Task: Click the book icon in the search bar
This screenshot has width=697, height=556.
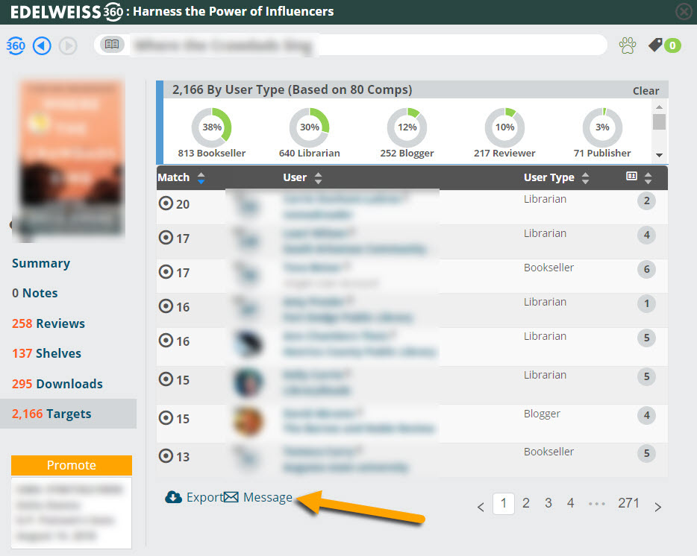Action: click(112, 45)
